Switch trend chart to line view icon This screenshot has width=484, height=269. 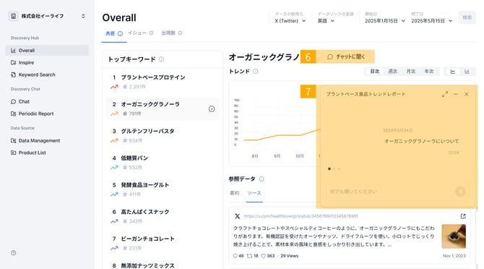(452, 72)
